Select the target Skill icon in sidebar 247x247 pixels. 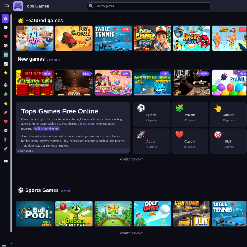click(6, 131)
